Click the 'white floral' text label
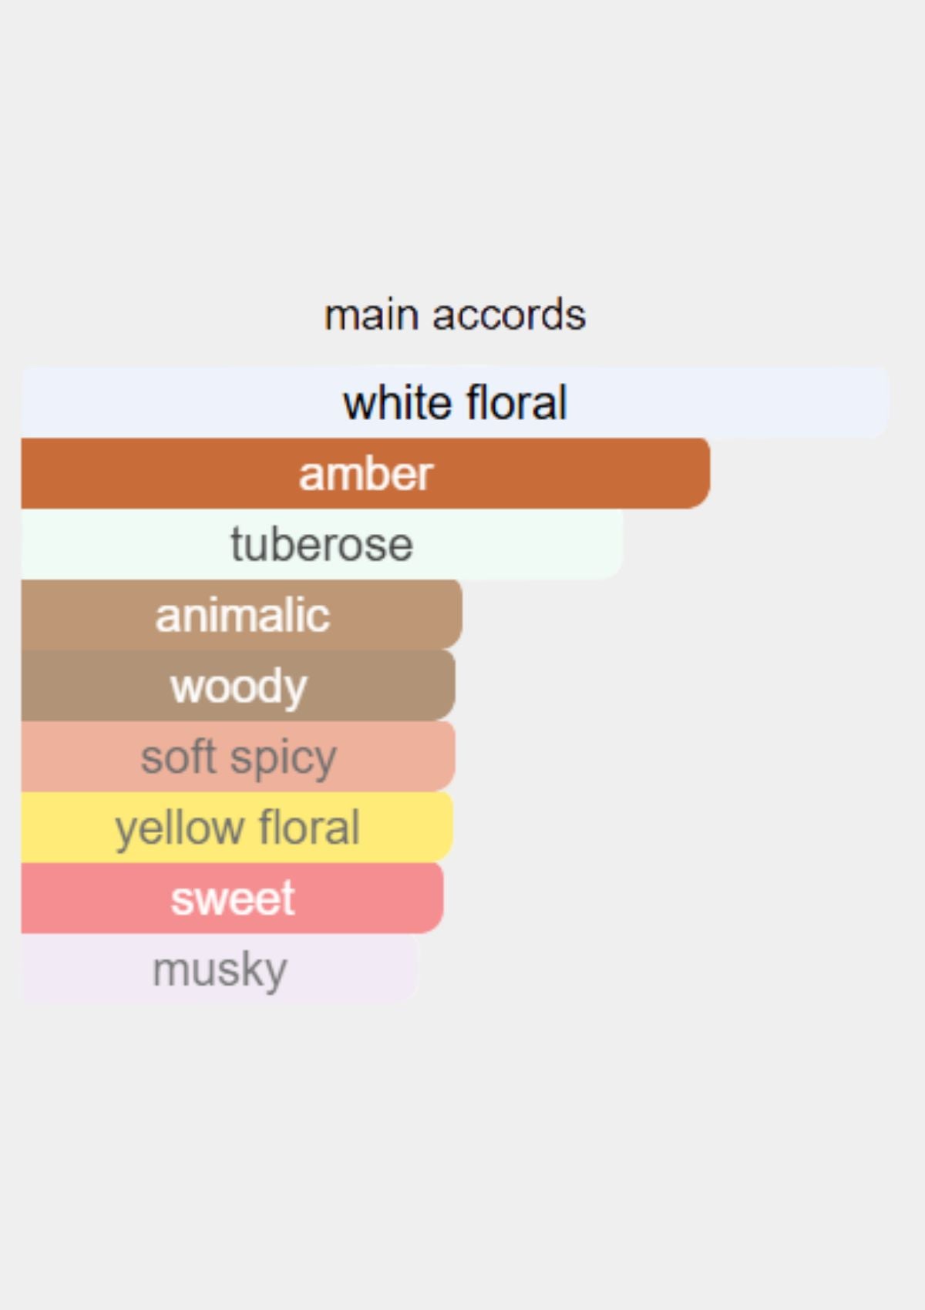925x1310 pixels. point(455,402)
